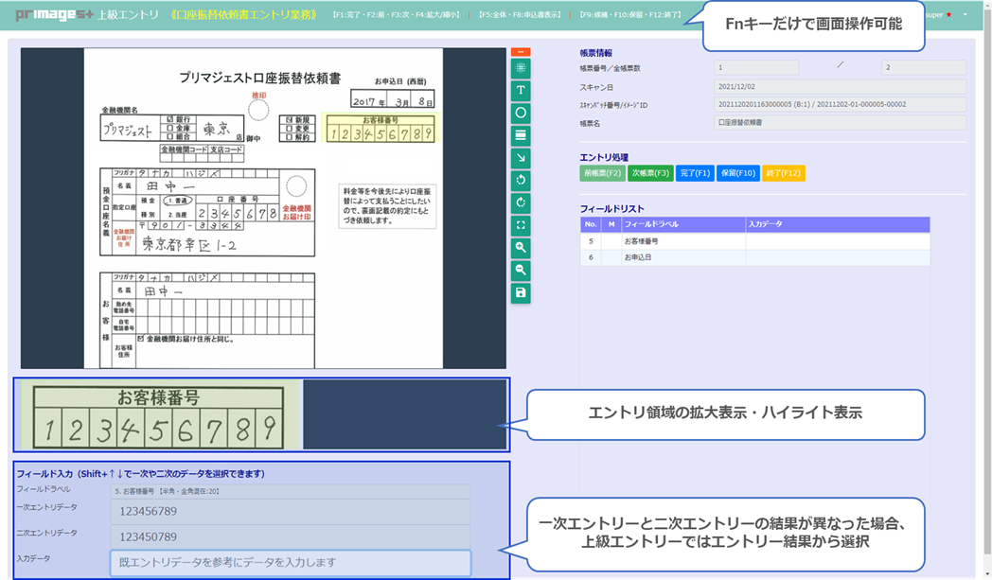Click the grid overlay tool icon
This screenshot has height=580, width=992.
tap(521, 68)
